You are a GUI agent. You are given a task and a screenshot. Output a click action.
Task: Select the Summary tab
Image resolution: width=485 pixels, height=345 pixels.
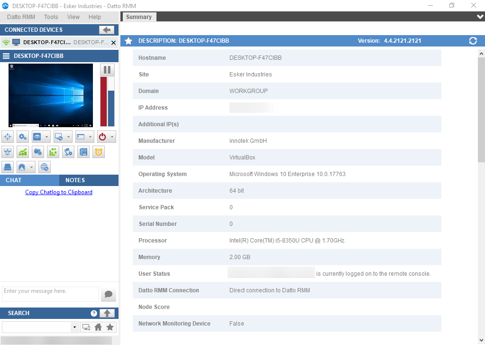point(139,17)
